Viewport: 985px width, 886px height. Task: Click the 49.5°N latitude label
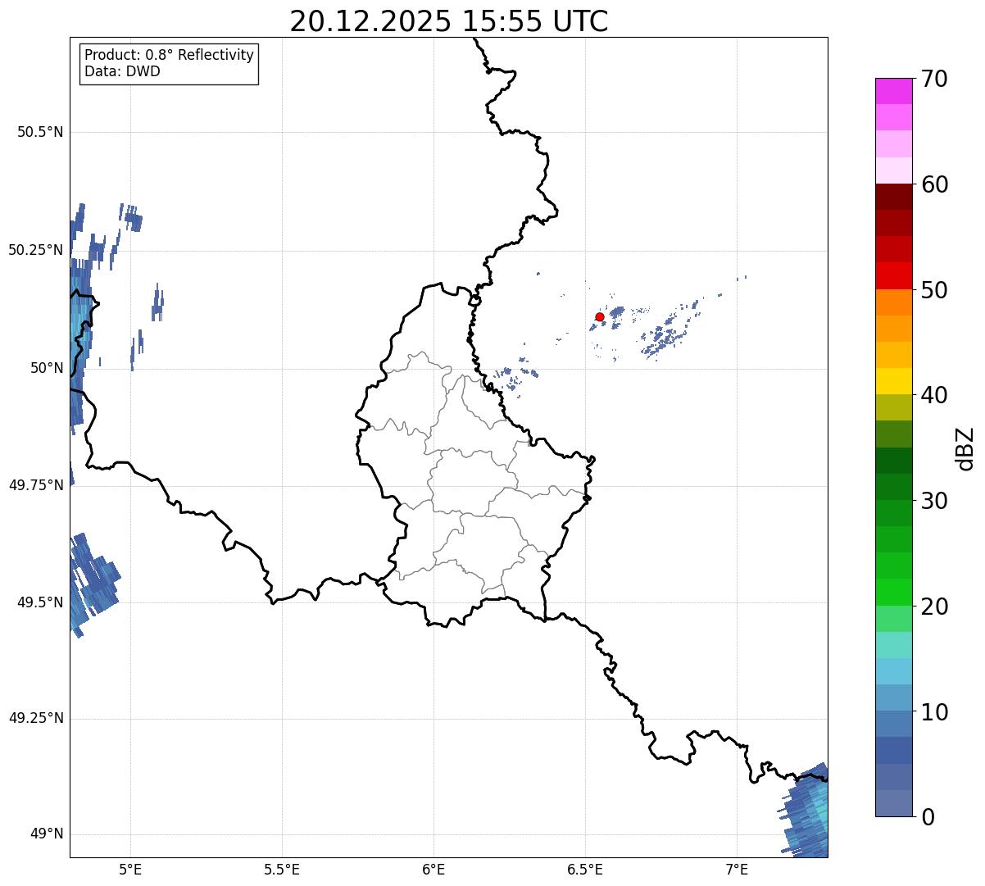coord(40,602)
